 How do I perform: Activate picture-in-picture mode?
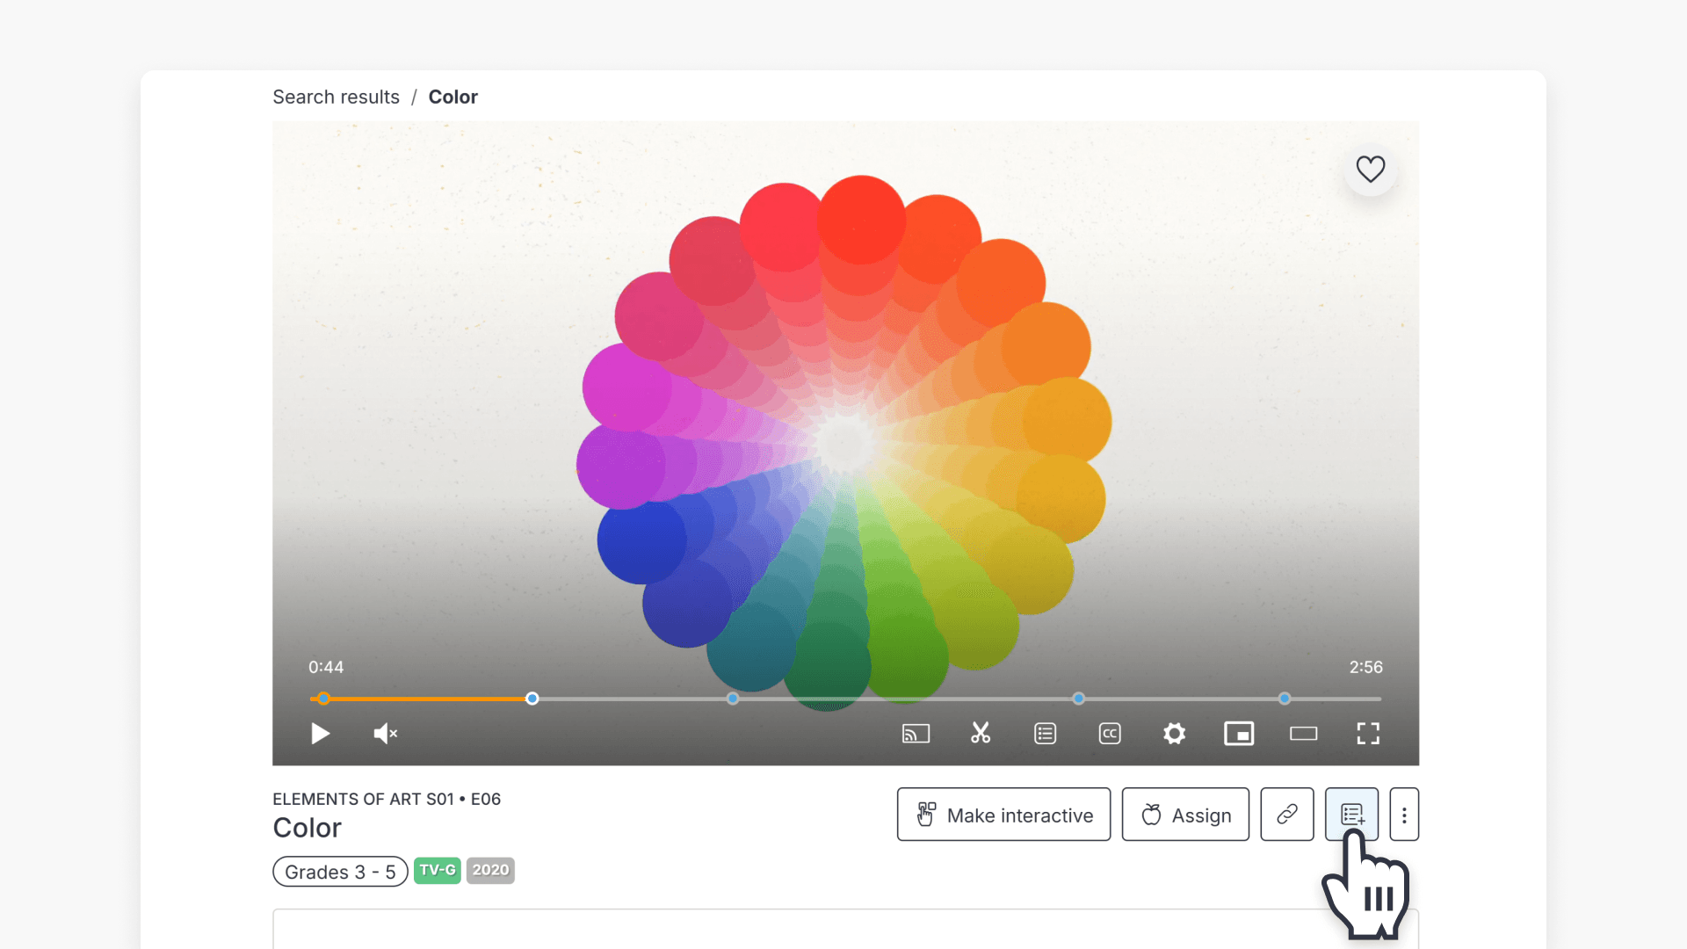point(1239,734)
